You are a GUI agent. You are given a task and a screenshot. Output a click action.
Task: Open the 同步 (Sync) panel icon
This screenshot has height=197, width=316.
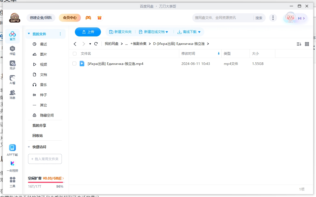12,65
